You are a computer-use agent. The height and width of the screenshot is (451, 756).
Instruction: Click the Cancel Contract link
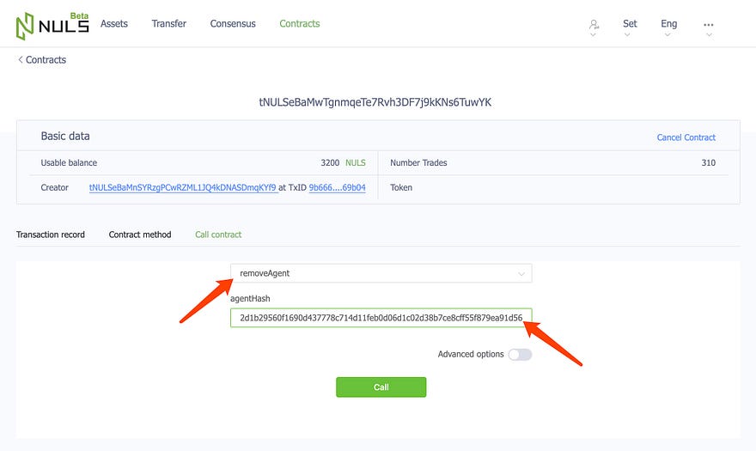click(x=686, y=137)
